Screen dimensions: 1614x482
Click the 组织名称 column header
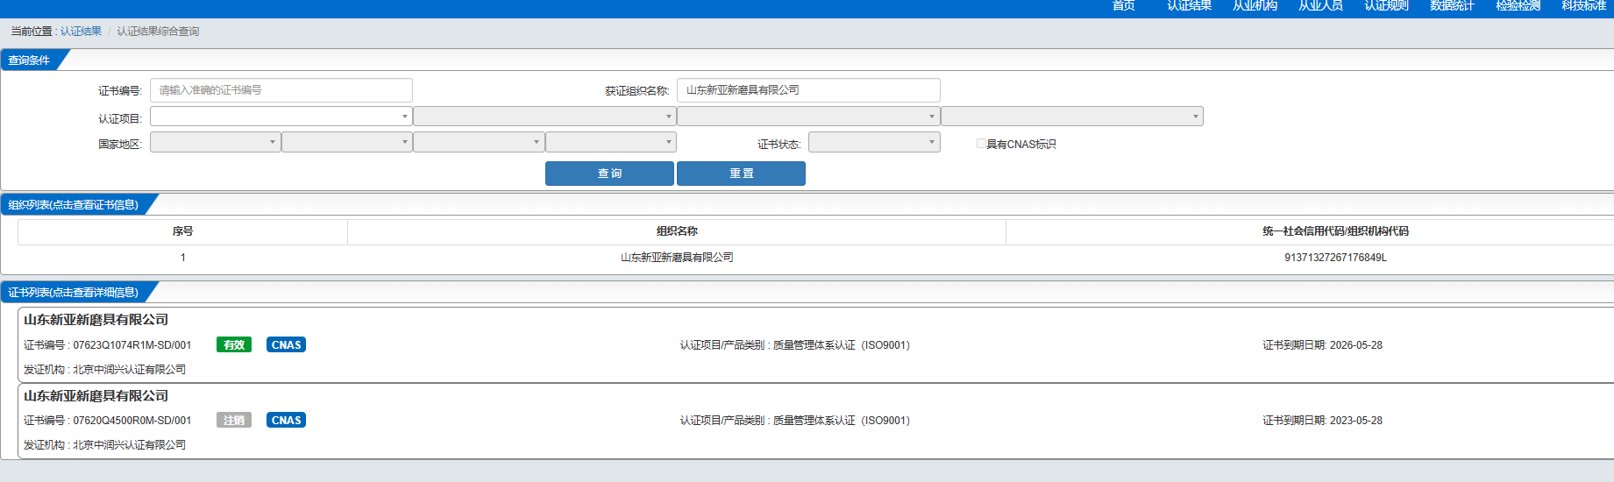(x=677, y=231)
